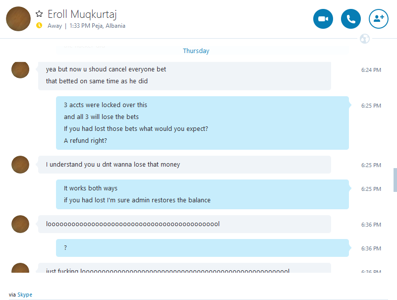The height and width of the screenshot is (300, 397).
Task: Click the Skype link at the bottom
Action: [25, 295]
